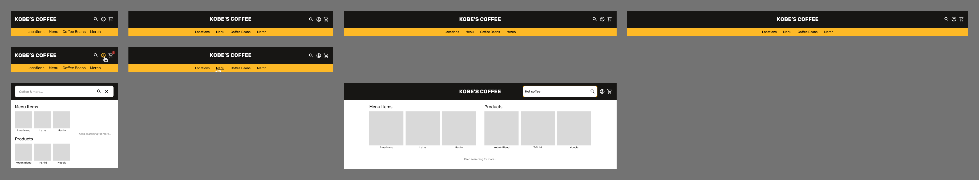Click KOBE'S COFFEE logo beside the 'Hot coffee' field
The height and width of the screenshot is (180, 979).
tap(480, 91)
